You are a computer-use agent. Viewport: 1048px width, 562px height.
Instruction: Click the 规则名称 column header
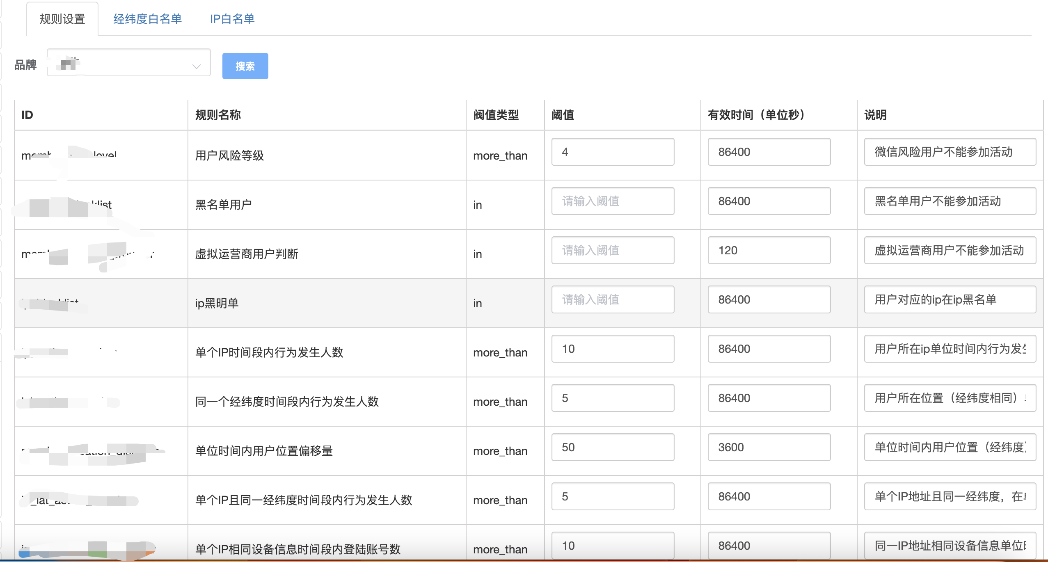218,115
